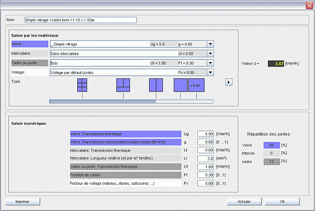Image resolution: width=315 pixels, height=211 pixels.
Task: Open the Verre glazing dropdown
Action: coord(210,44)
